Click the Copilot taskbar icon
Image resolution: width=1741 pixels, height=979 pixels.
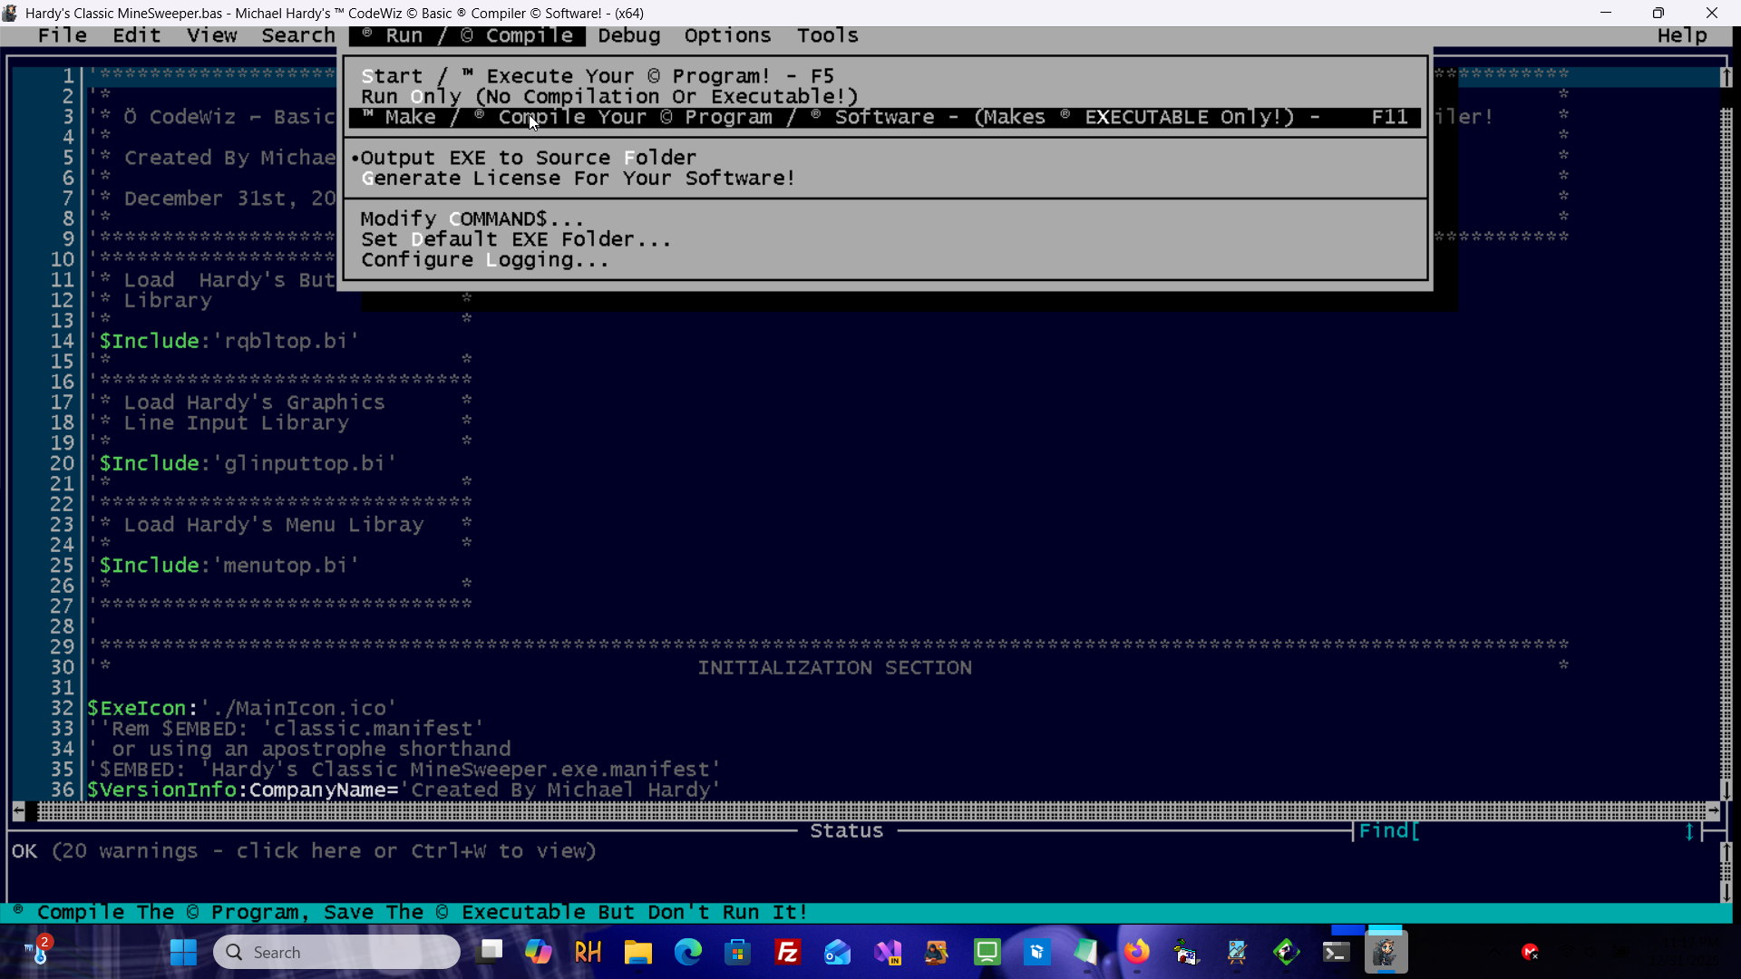click(539, 952)
